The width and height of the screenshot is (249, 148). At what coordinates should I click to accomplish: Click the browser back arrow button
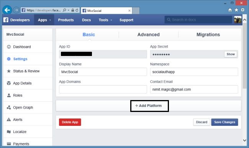tap(7, 10)
